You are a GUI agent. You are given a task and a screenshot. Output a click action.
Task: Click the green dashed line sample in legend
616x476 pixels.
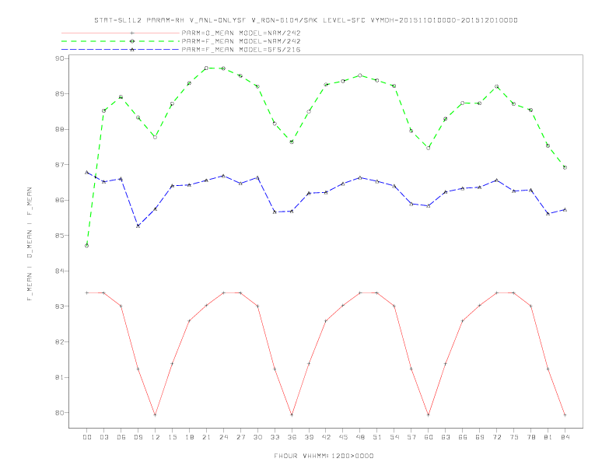coord(121,41)
